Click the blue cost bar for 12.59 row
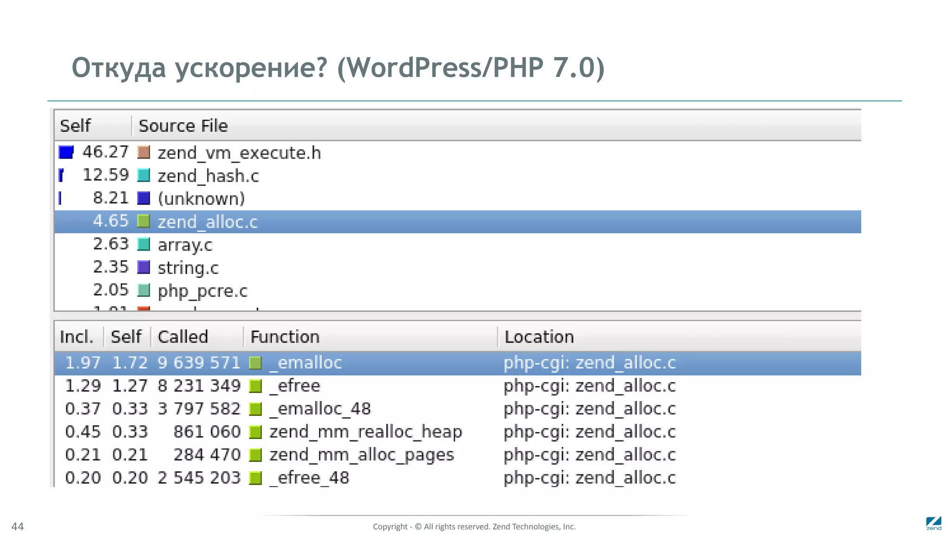 pos(61,175)
